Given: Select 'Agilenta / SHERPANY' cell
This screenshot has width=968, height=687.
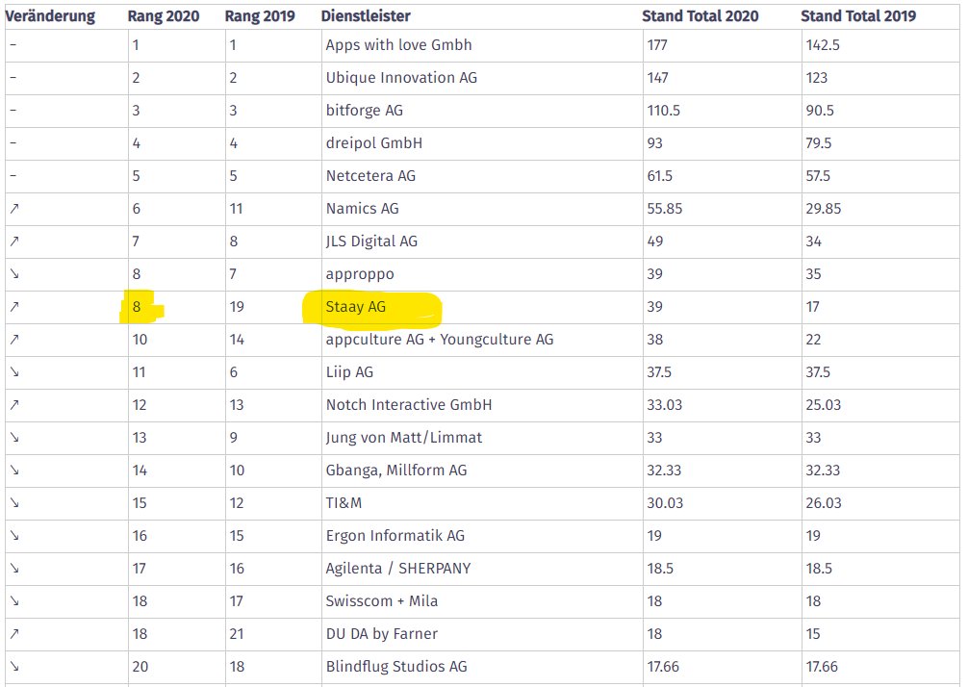Looking at the screenshot, I should click(482, 569).
